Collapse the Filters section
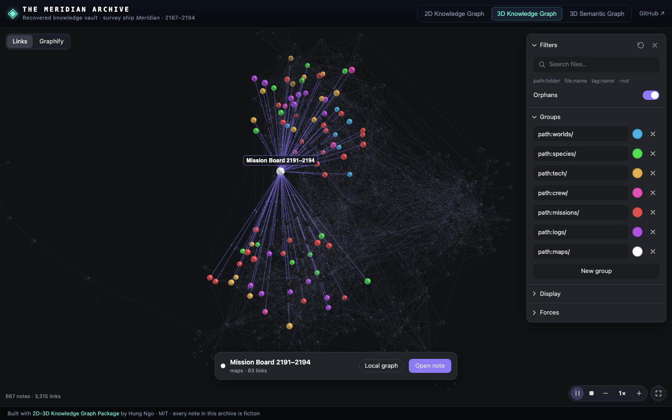672x420 pixels. (545, 45)
